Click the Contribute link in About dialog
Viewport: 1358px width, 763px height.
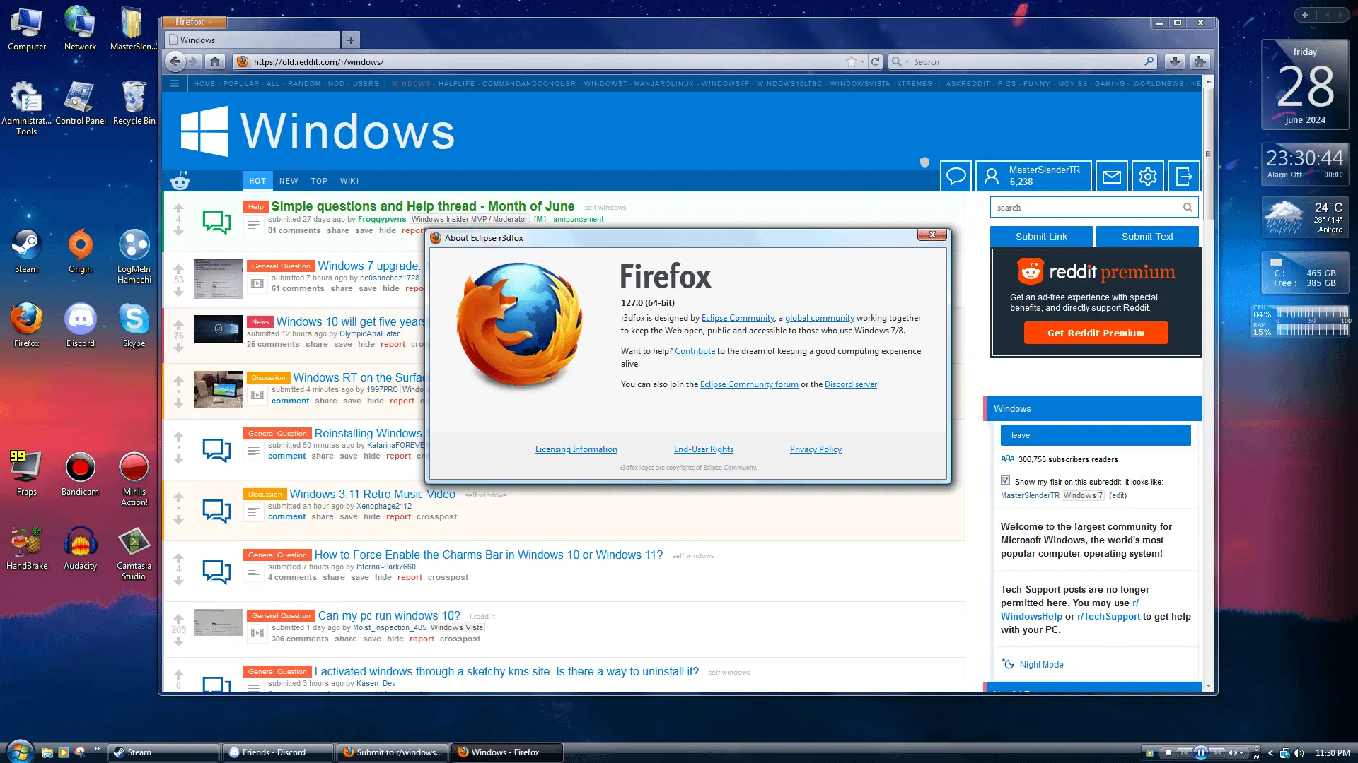(695, 351)
